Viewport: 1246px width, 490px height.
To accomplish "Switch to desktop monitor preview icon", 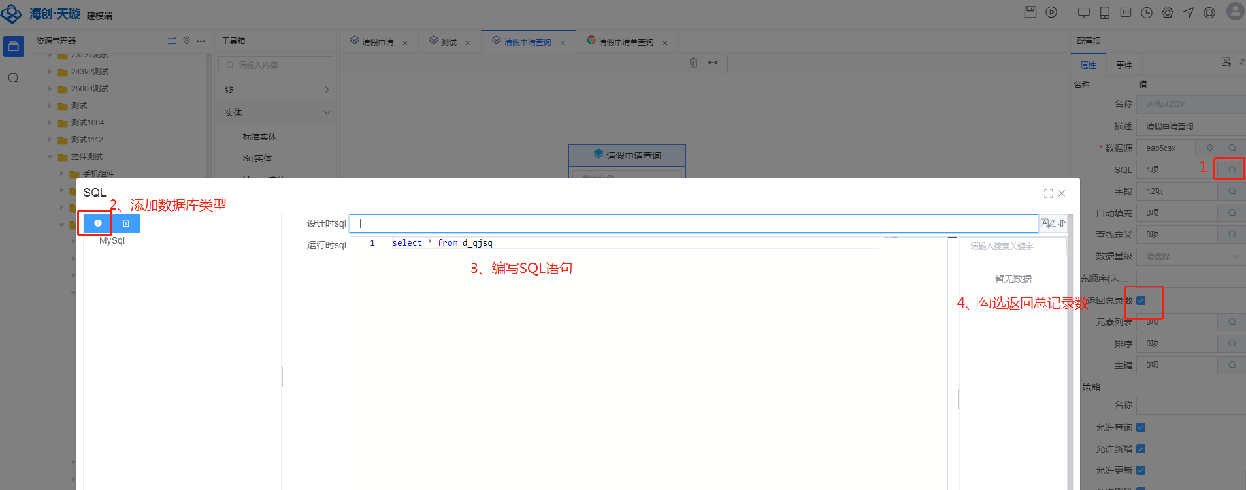I will pos(1084,13).
